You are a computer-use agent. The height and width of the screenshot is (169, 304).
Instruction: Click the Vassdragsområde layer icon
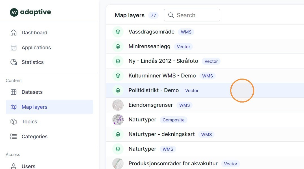pos(118,32)
